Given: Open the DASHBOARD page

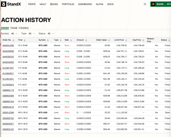Looking at the screenshot, I should [x=85, y=4].
